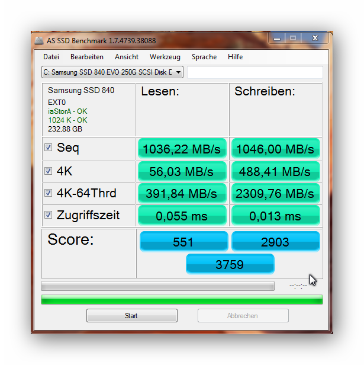Click the Abbrechen button
Viewport: 364px width, 365px height.
pos(243,316)
